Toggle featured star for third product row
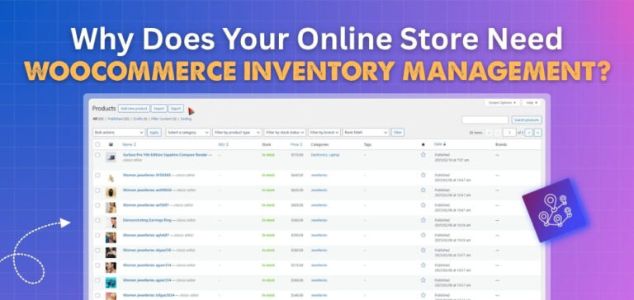The width and height of the screenshot is (634, 300). [x=423, y=190]
